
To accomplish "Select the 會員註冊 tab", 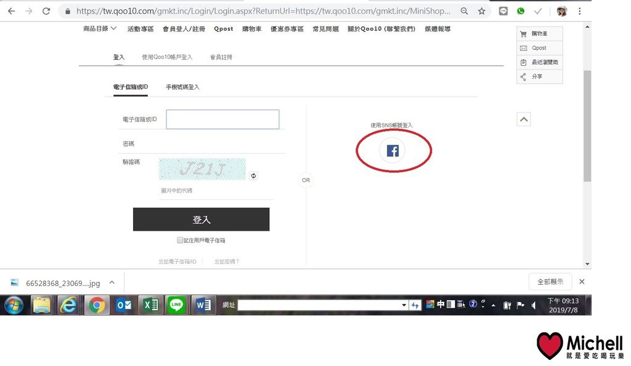I will pos(221,57).
